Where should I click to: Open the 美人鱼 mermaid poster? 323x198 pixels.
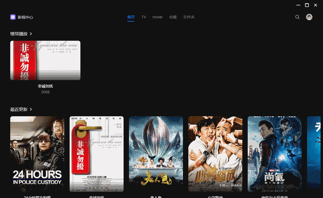(x=156, y=154)
